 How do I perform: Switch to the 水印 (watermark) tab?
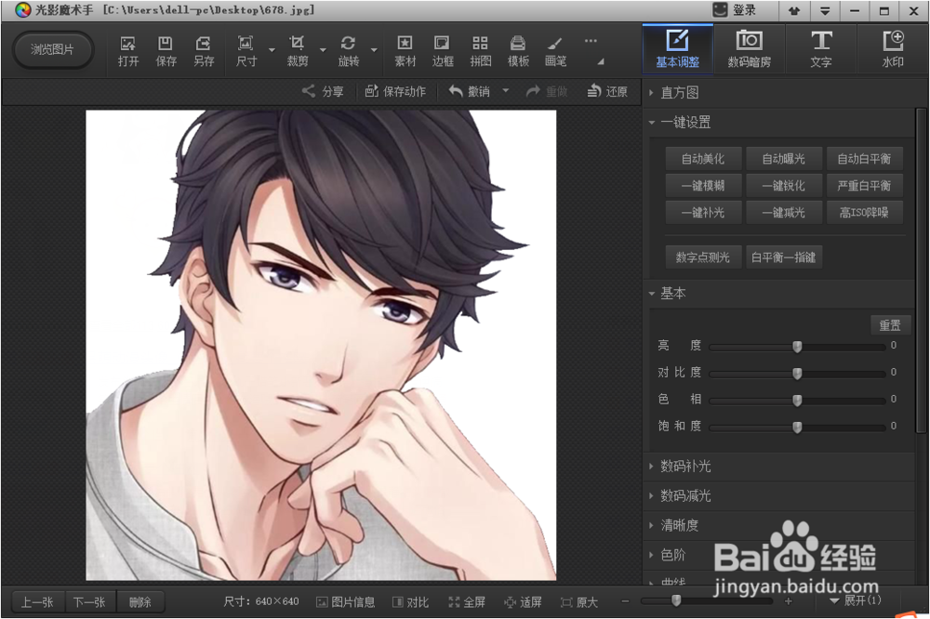tap(893, 49)
